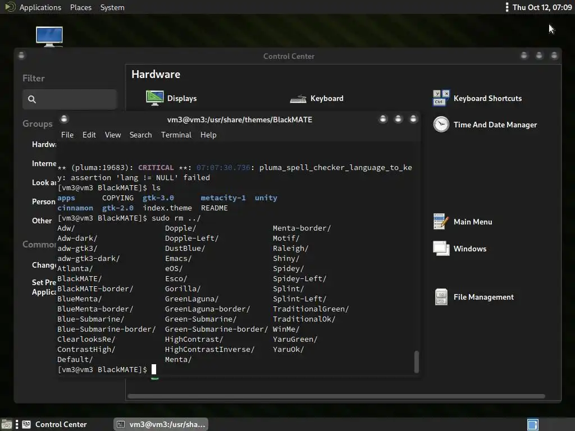Click the terminal window title text
The image size is (575, 431).
pos(239,120)
